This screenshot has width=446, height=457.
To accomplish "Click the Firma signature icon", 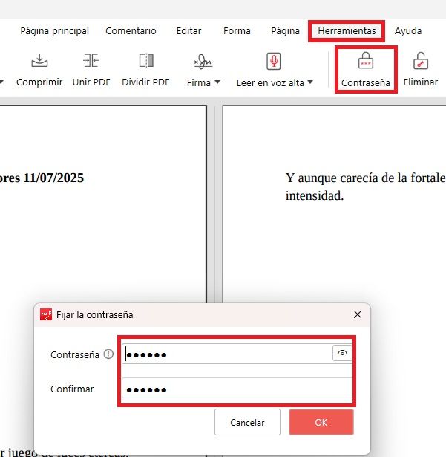I will (x=203, y=62).
